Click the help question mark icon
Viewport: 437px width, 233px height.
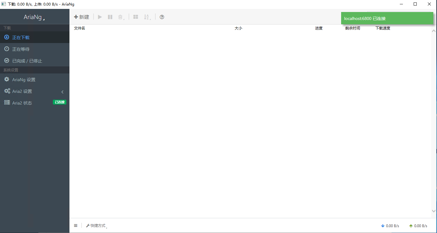pos(162,17)
